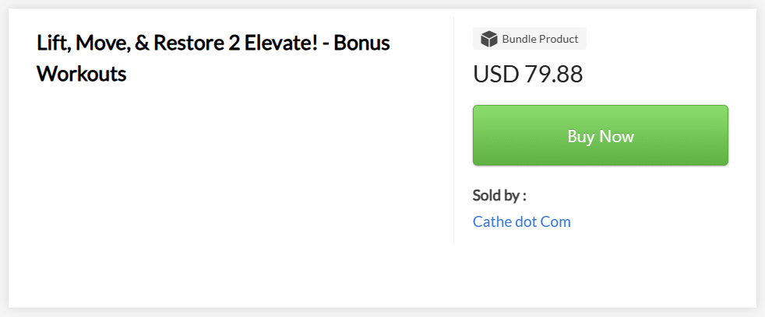
Task: Open the Cathe dot Com seller link
Action: point(521,221)
